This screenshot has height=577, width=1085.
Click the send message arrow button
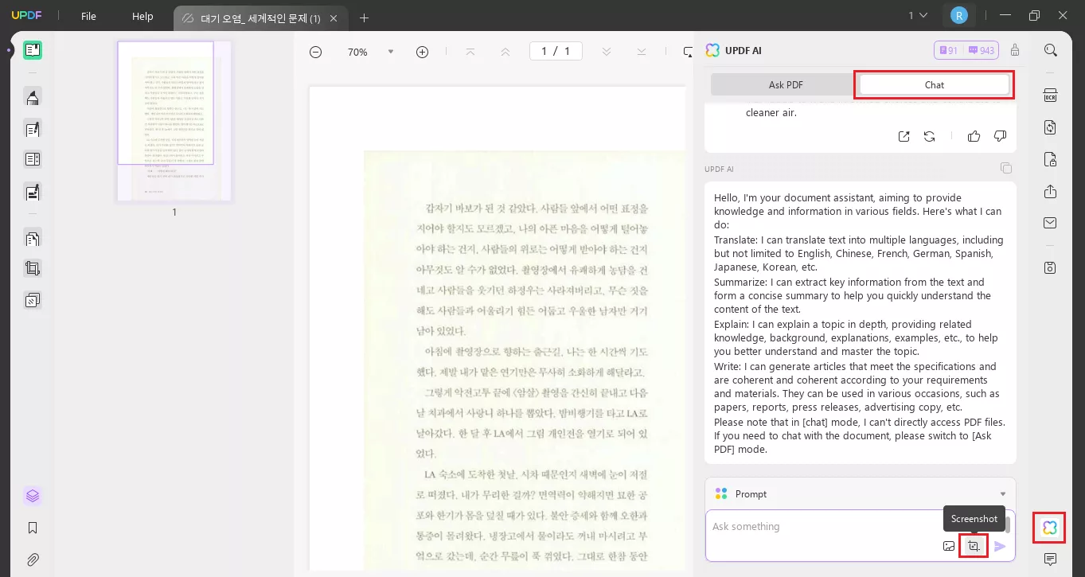point(1000,546)
